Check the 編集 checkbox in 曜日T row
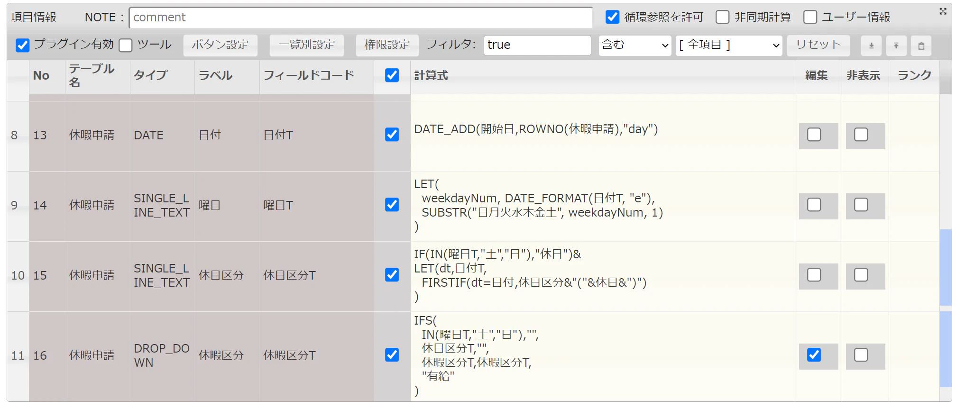Viewport: 956px width, 408px height. coord(814,205)
